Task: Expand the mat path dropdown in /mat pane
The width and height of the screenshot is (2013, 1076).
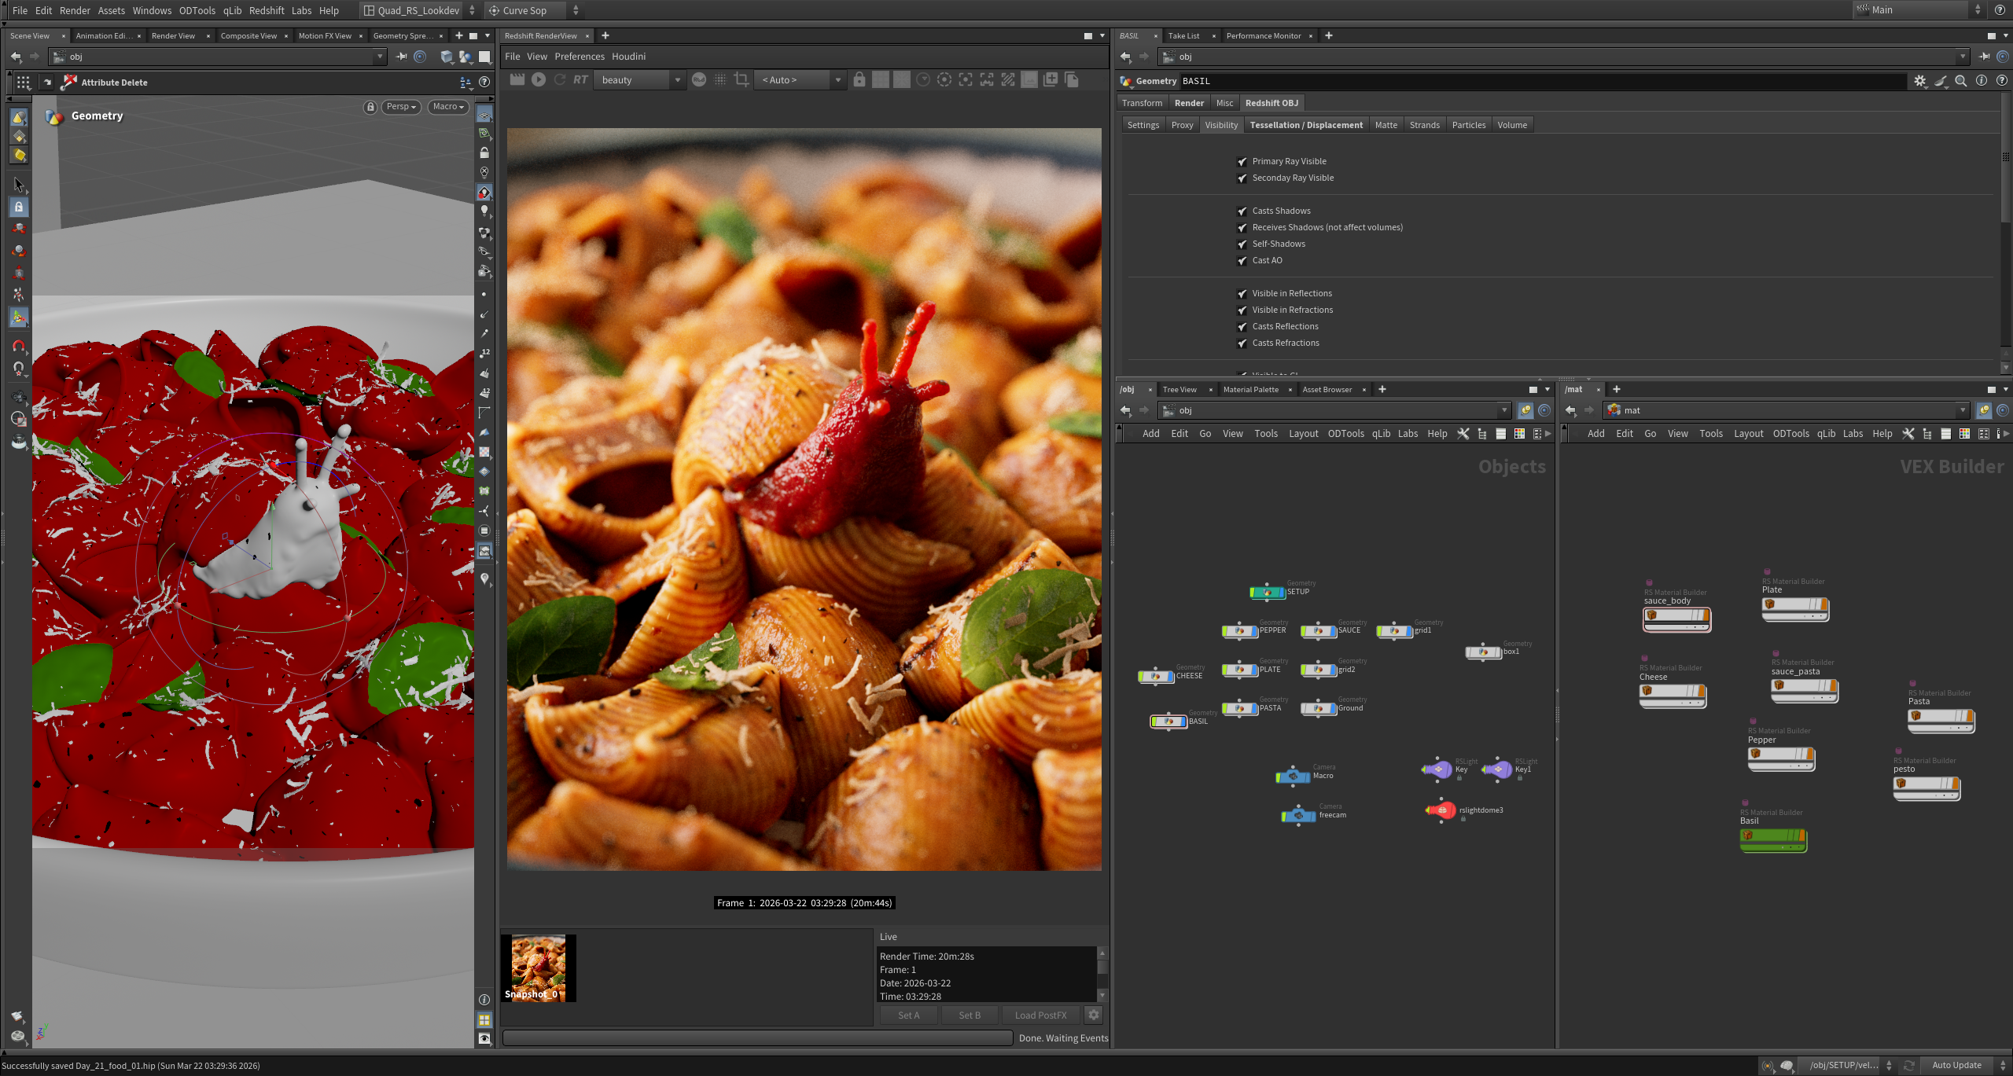Action: pyautogui.click(x=1962, y=410)
